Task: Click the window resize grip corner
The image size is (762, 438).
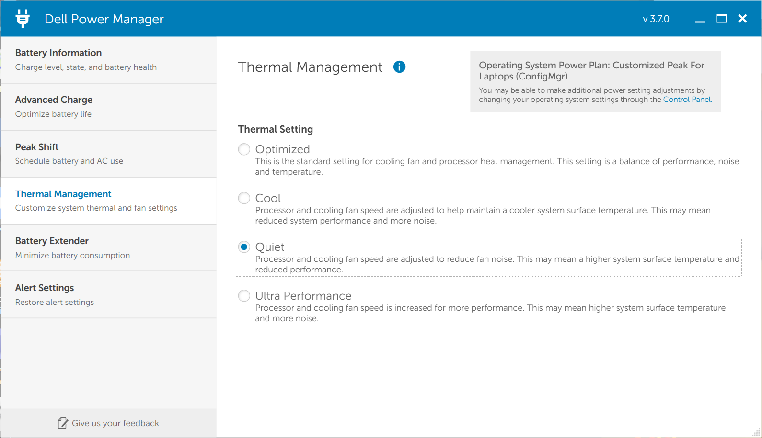Action: click(x=756, y=432)
